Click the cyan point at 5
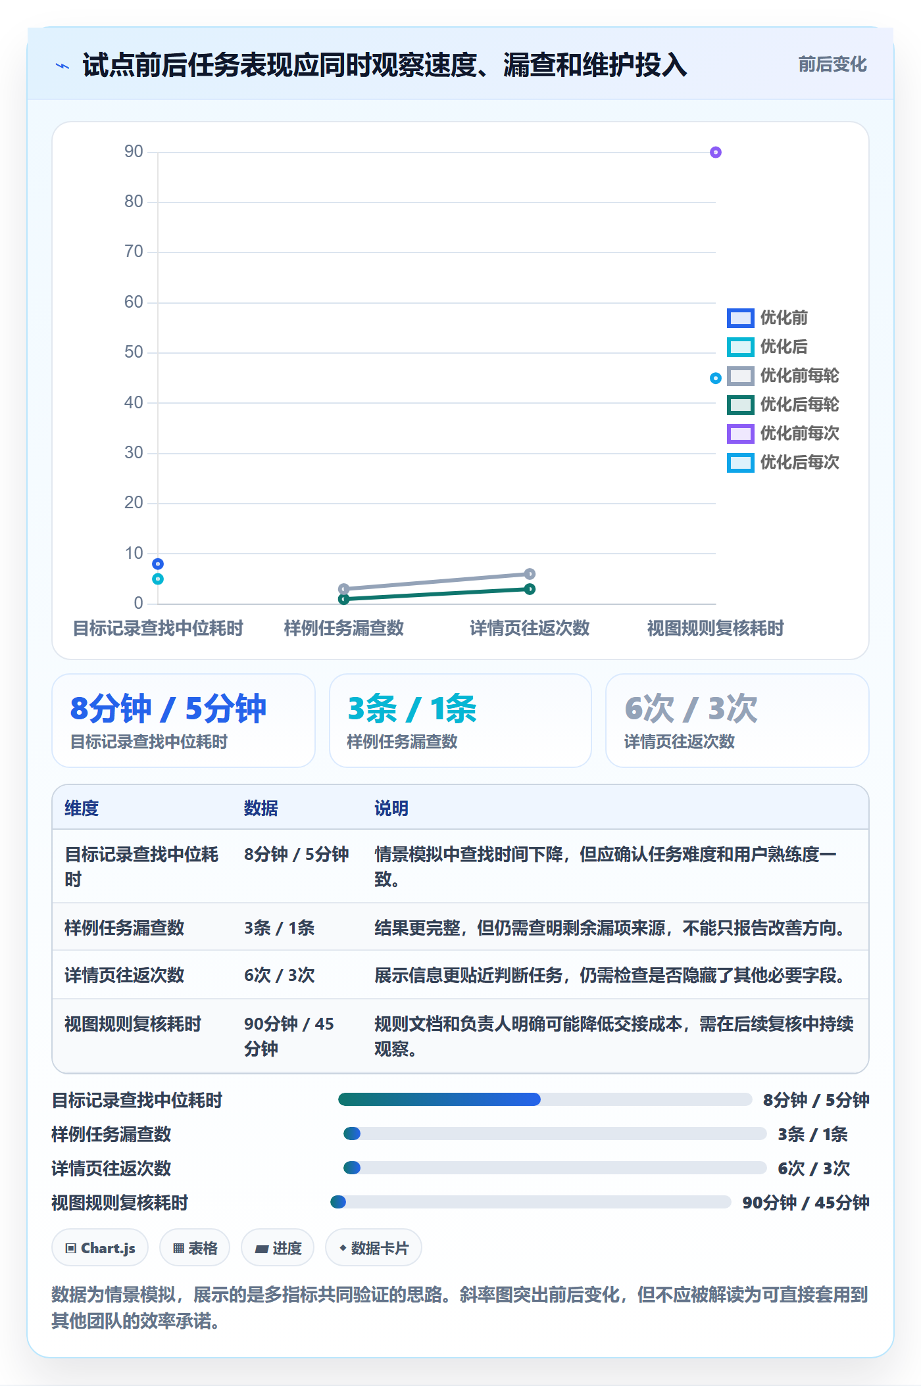The height and width of the screenshot is (1386, 921). coord(158,579)
